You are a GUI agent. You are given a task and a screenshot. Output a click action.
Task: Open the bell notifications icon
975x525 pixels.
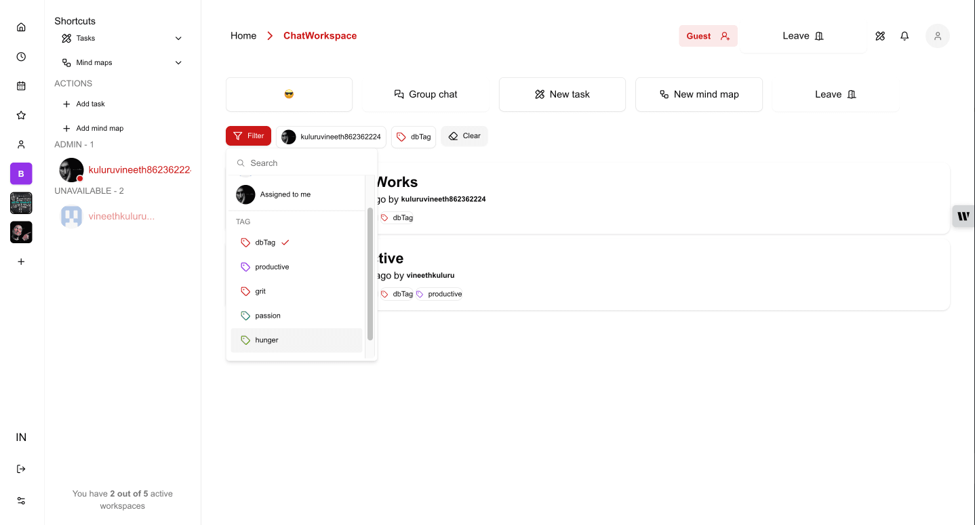[904, 36]
